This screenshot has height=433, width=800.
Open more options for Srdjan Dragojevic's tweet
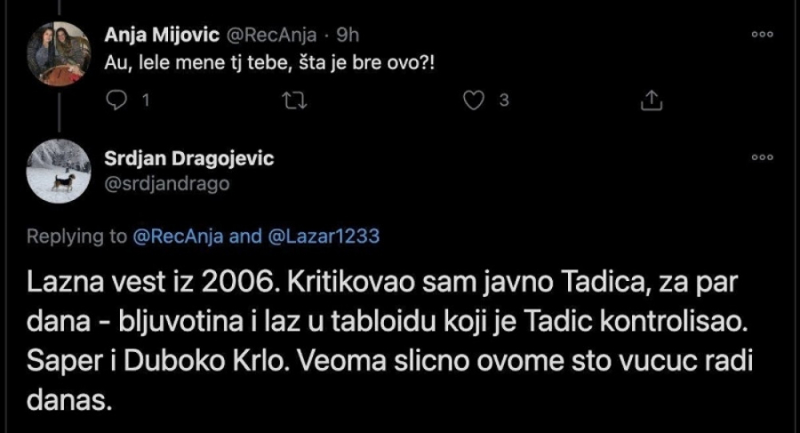click(763, 157)
